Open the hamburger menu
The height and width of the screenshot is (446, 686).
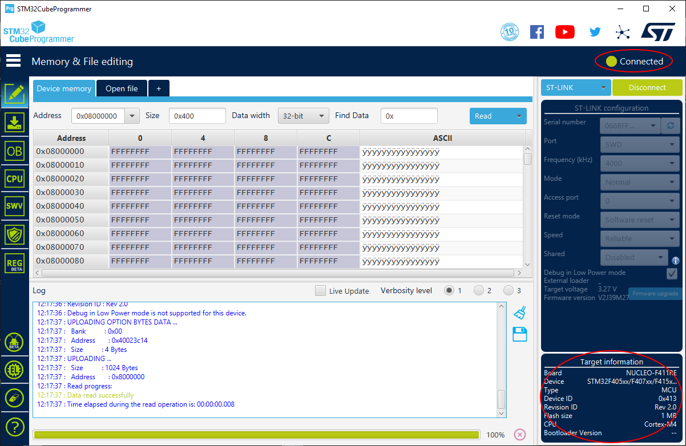tap(14, 60)
